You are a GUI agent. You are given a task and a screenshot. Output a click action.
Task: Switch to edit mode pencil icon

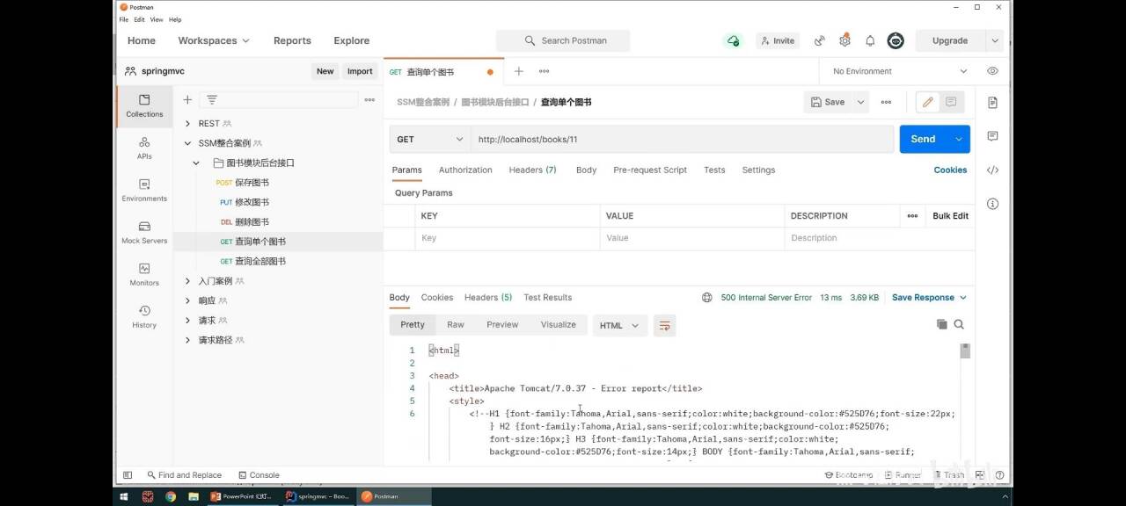point(927,102)
